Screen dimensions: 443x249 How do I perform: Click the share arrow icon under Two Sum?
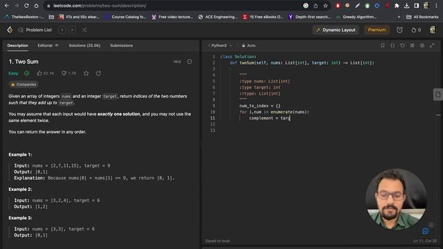click(98, 73)
